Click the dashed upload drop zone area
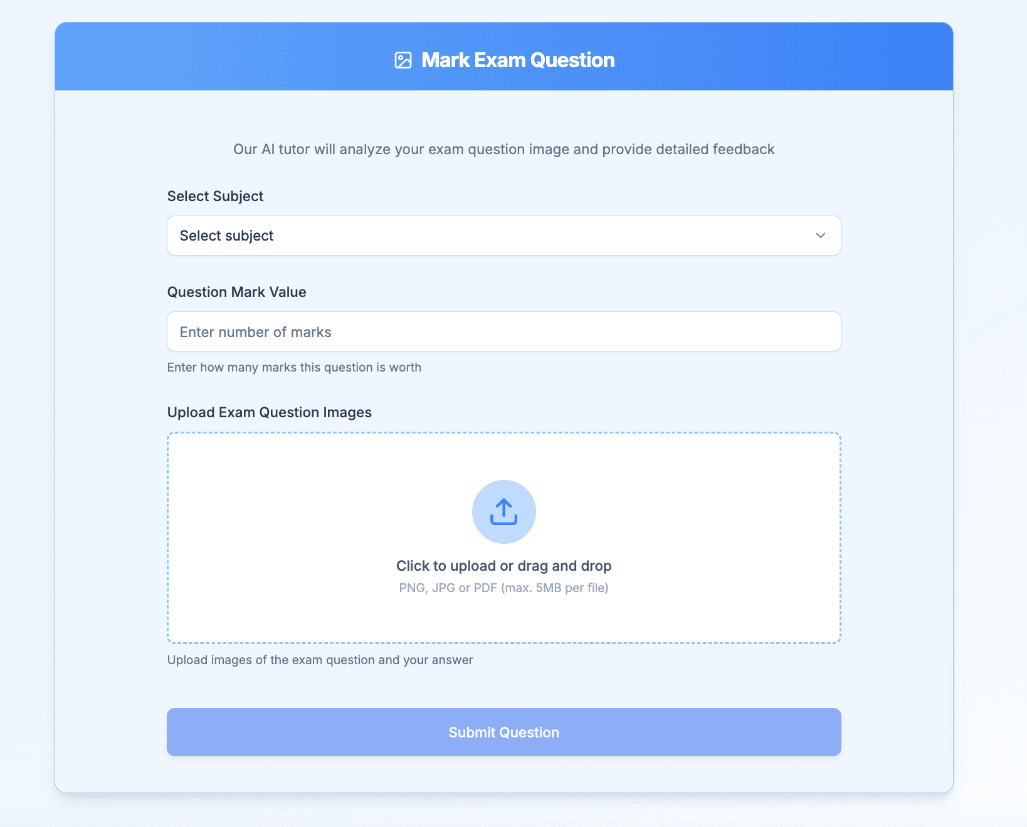The width and height of the screenshot is (1027, 827). coord(504,538)
